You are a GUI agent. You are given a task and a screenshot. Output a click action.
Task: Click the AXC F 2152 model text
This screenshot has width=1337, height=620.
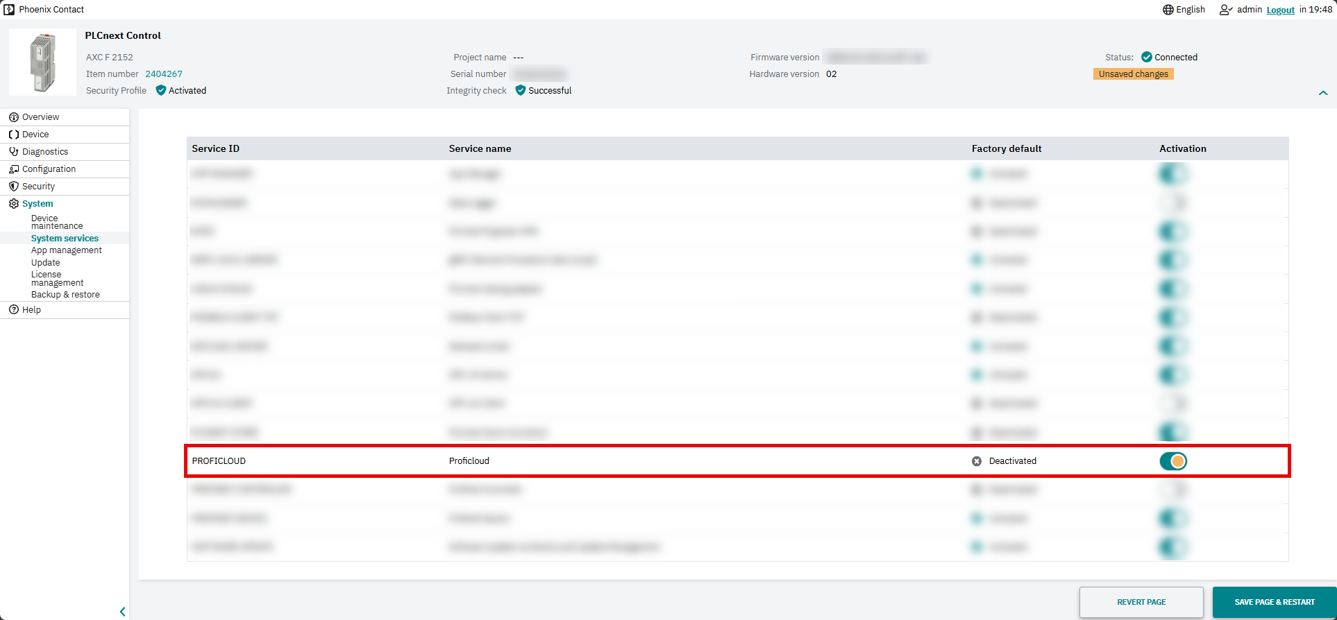pyautogui.click(x=109, y=57)
